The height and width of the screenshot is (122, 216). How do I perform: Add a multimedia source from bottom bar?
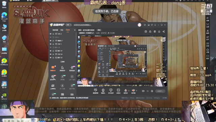coord(118,91)
